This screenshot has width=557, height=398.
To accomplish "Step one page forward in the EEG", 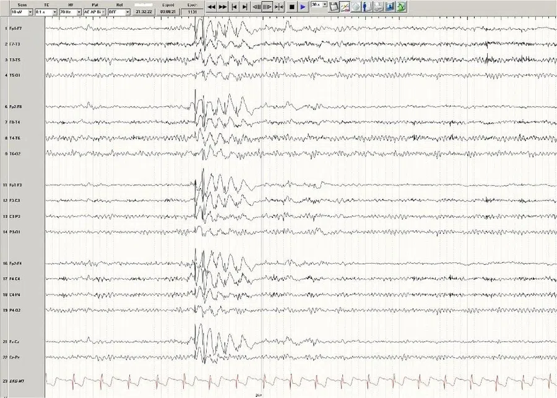I will (267, 7).
